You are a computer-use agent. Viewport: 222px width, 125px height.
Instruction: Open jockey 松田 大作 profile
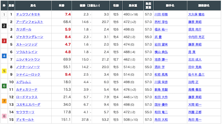161,97
